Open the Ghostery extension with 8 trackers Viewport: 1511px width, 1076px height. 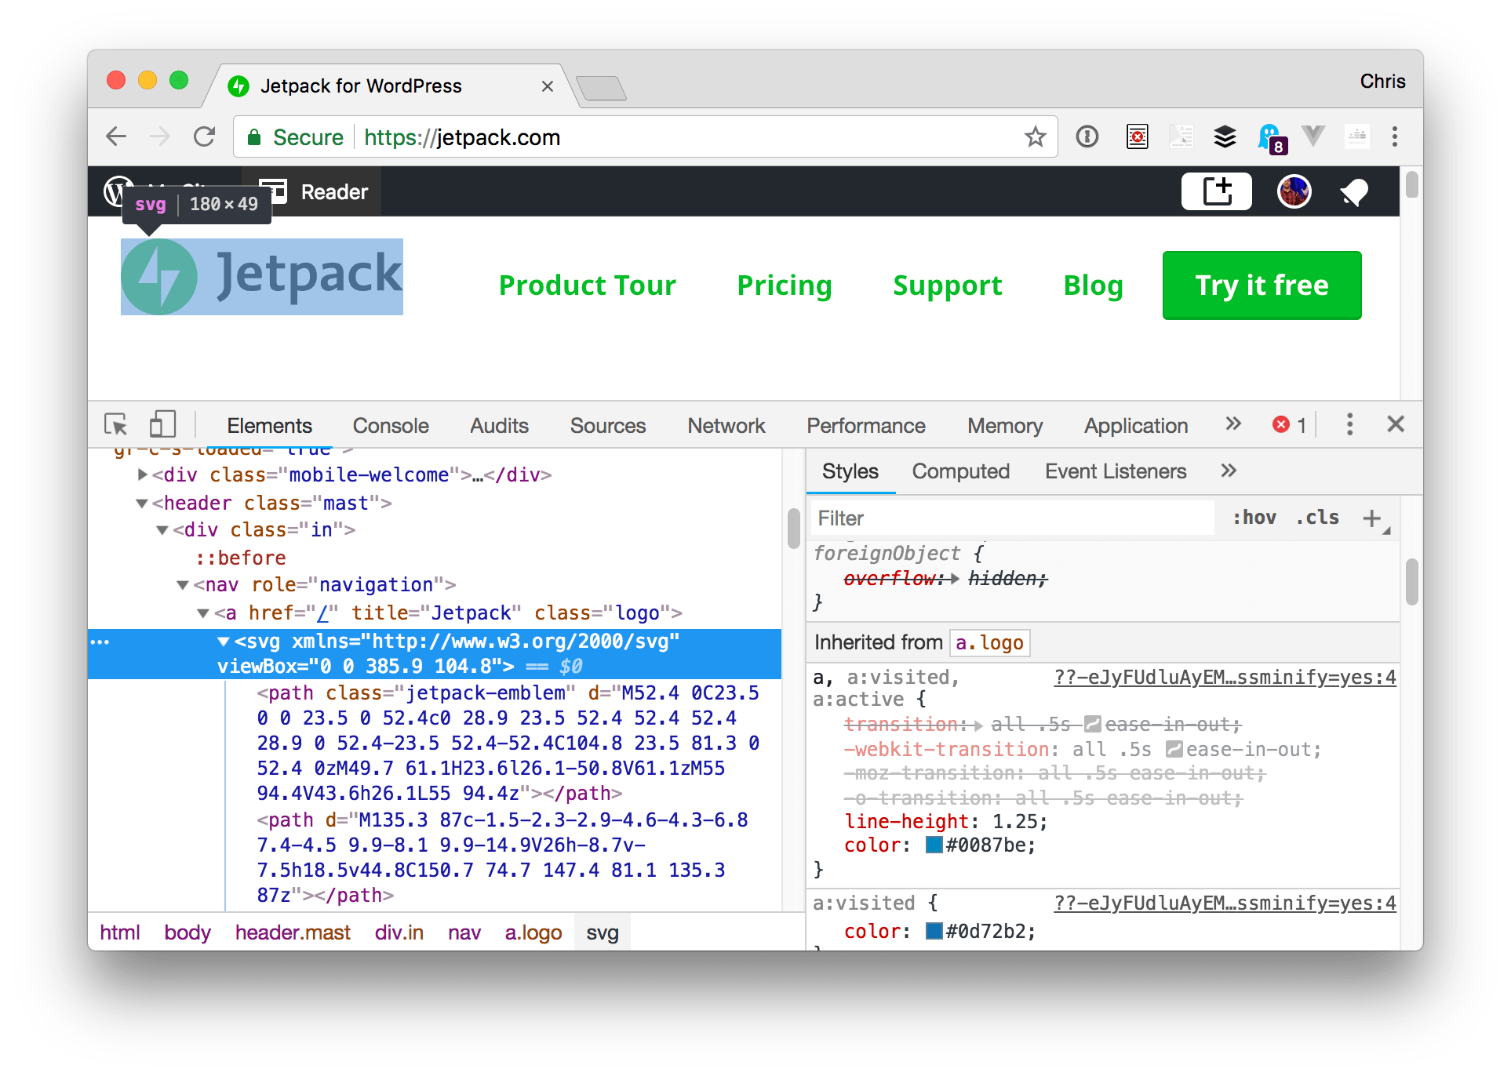[x=1269, y=136]
